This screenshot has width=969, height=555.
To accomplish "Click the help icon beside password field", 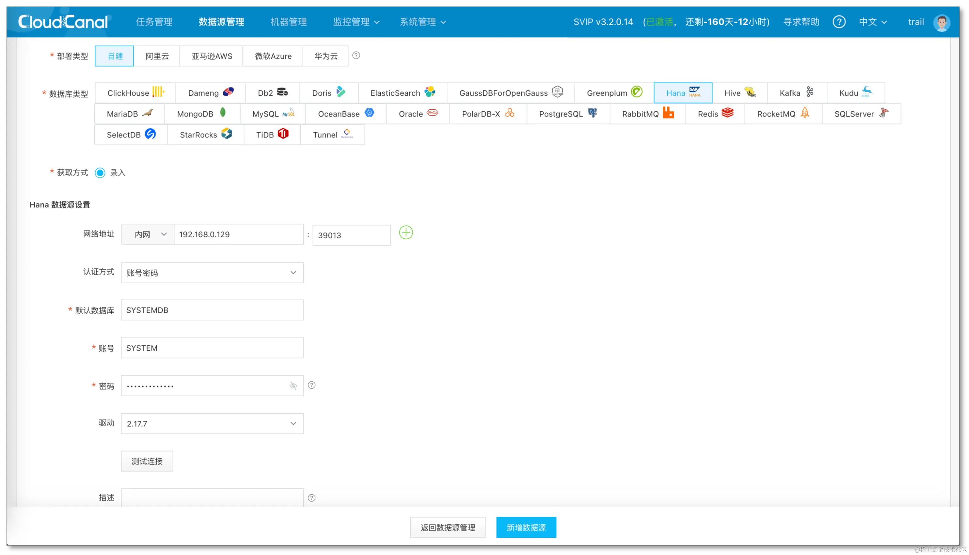I will [x=311, y=385].
